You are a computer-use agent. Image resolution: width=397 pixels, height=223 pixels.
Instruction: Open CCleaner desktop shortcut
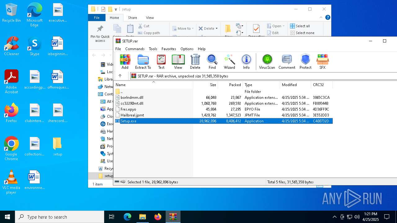[11, 46]
